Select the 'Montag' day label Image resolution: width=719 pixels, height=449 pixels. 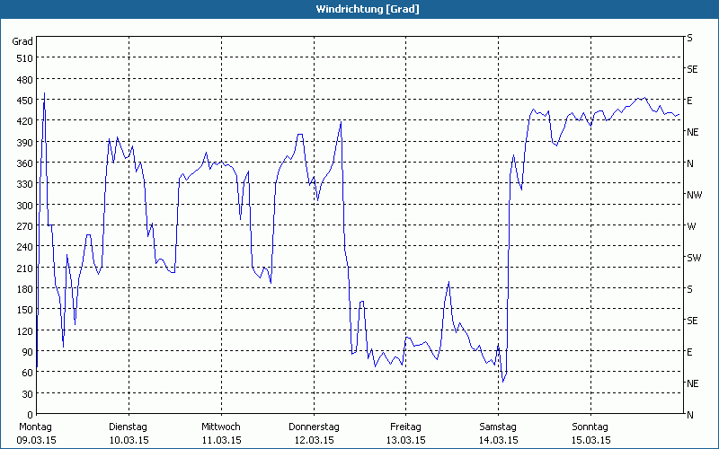pyautogui.click(x=35, y=427)
